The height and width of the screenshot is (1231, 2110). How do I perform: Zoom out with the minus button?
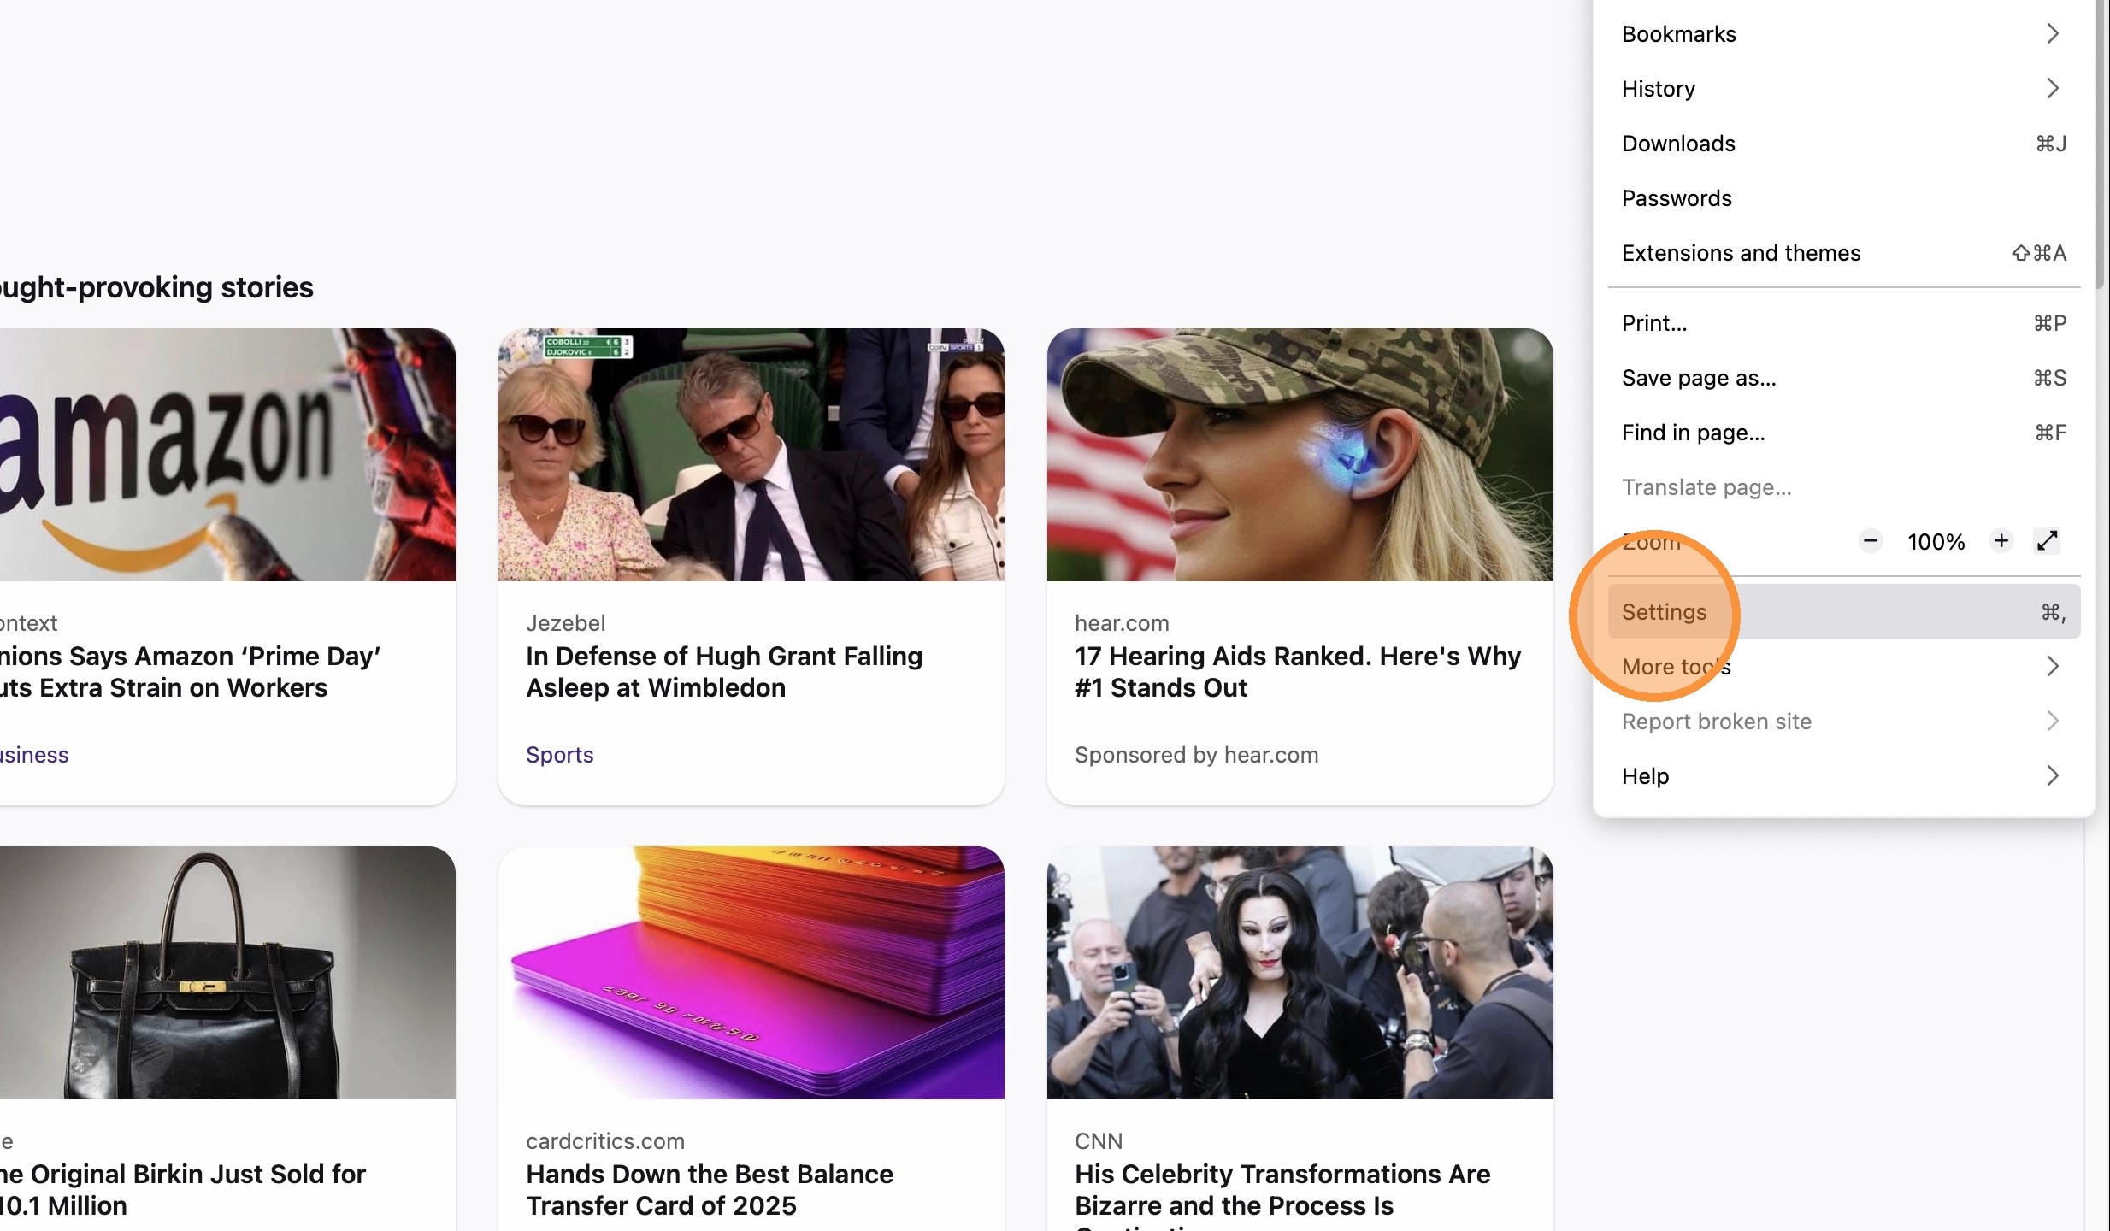point(1871,541)
